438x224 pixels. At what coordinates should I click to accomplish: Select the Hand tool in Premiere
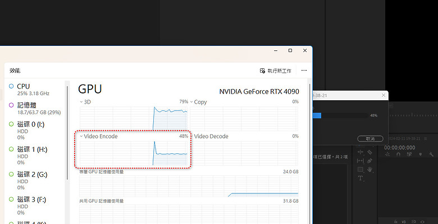369,169
